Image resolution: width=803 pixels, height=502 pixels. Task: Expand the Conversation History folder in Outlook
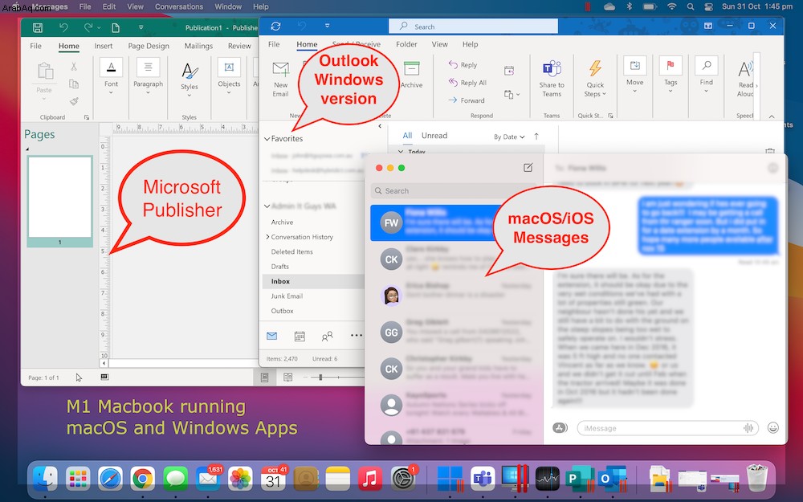267,237
